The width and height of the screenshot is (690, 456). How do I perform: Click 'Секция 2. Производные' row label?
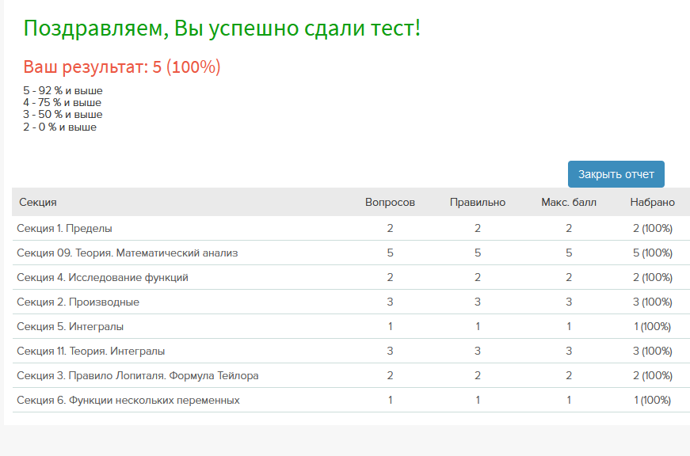coord(78,302)
